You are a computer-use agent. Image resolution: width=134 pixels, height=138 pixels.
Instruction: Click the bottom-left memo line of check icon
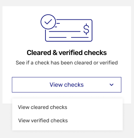coord(58,37)
